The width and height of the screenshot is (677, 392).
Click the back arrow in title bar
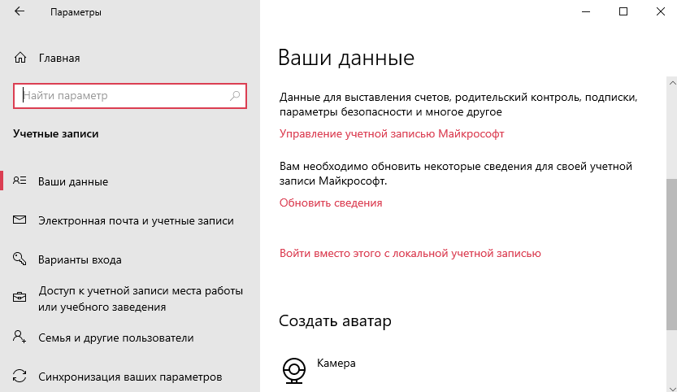tap(20, 13)
